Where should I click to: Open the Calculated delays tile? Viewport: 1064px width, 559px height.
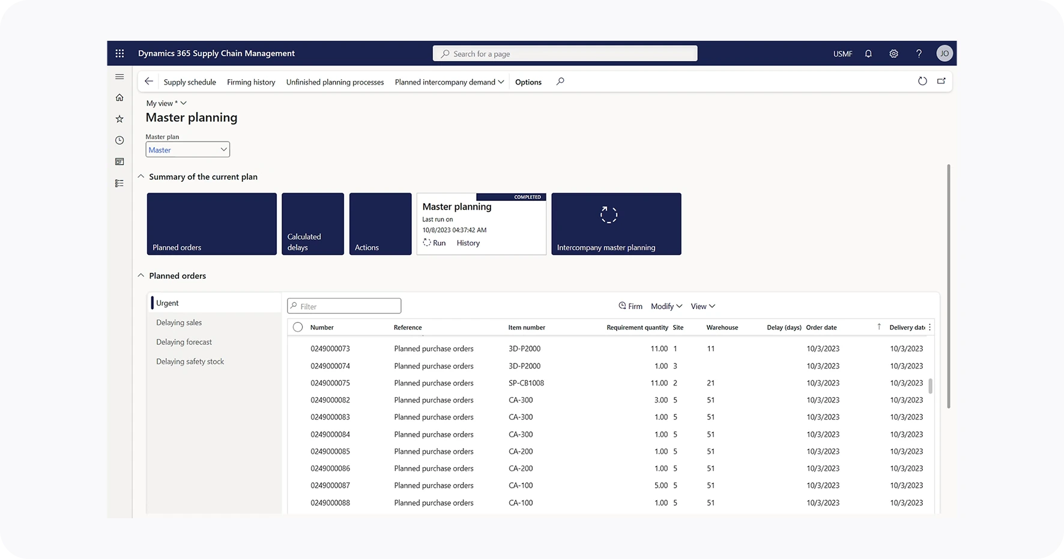(x=313, y=224)
